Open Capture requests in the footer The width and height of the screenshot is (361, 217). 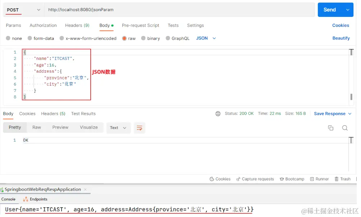pos(255,179)
